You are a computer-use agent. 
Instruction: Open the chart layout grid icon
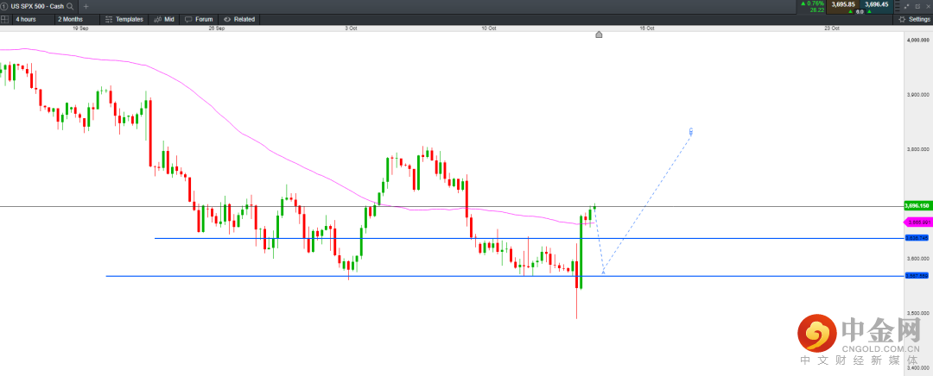(x=6, y=18)
